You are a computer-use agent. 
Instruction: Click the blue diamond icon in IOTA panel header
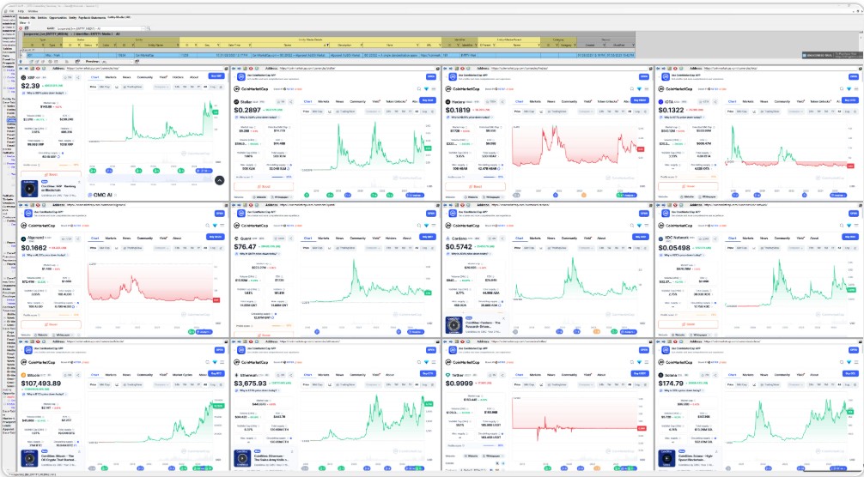pos(850,88)
